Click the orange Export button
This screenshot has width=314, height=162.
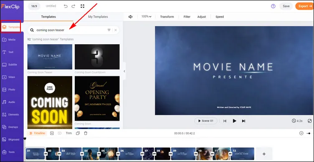pos(304,6)
